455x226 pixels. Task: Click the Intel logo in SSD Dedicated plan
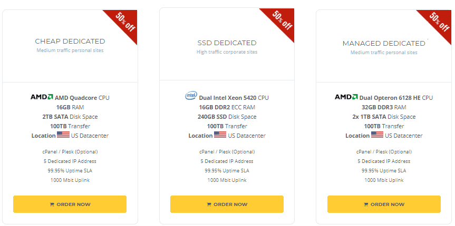191,96
